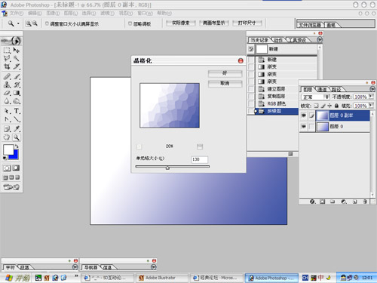Tick the 忽略调板 checkbox
Screen dimensions: 377x283
(130, 23)
